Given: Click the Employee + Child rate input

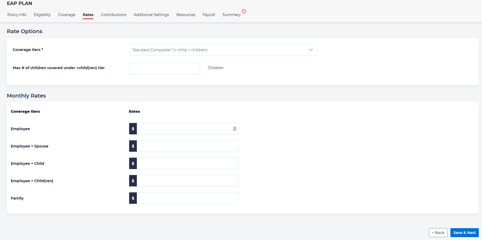Looking at the screenshot, I should tap(188, 164).
